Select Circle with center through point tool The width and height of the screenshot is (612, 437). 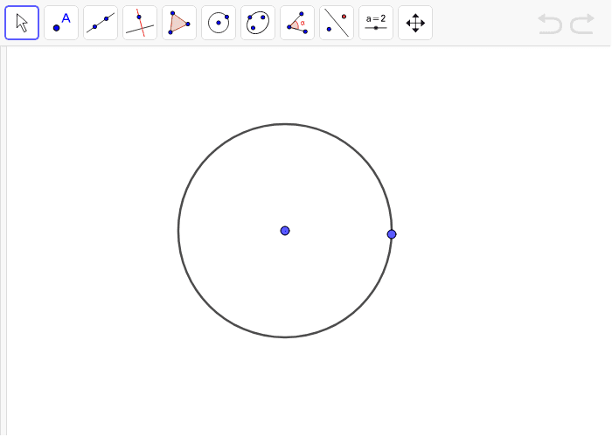click(x=219, y=23)
